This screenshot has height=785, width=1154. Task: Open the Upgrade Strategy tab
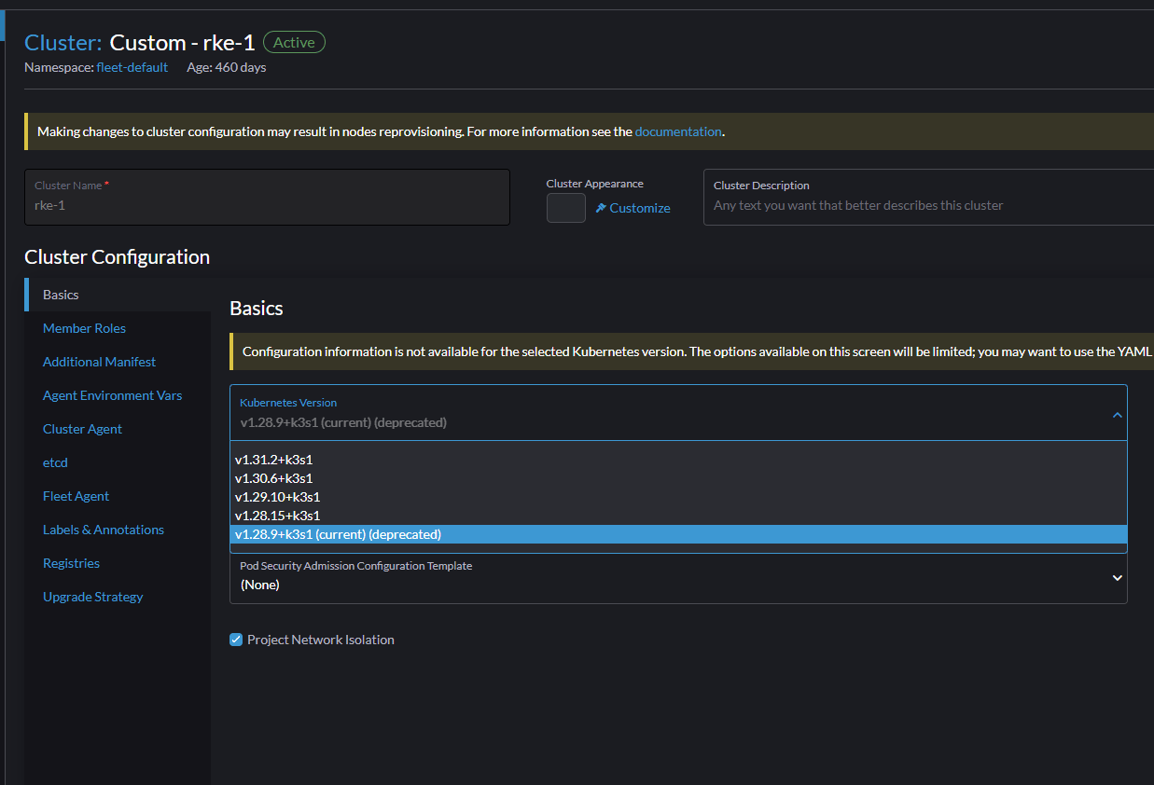point(92,597)
